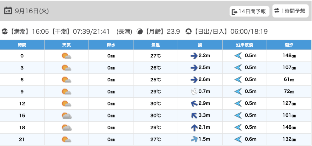The height and width of the screenshot is (146, 312).
Task: Click the 天気 column header
Action: (x=66, y=45)
